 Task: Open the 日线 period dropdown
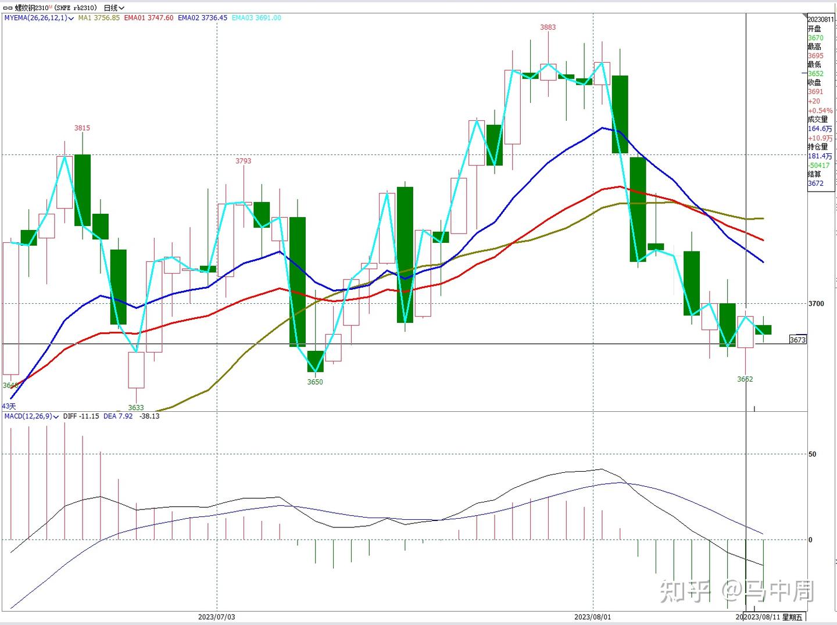(114, 8)
